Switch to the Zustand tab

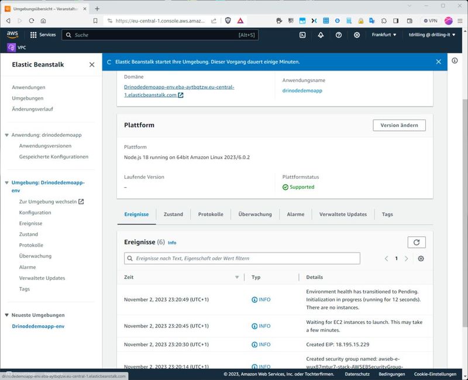[x=173, y=215]
